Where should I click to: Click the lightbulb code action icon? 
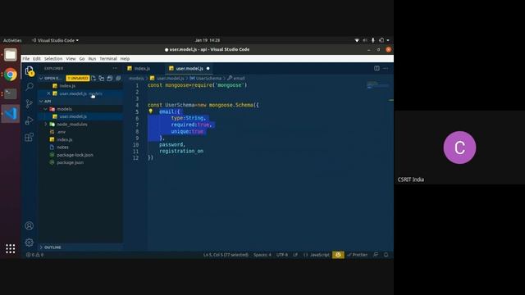tap(151, 111)
